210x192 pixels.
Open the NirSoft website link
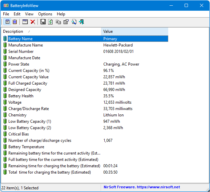(141, 187)
